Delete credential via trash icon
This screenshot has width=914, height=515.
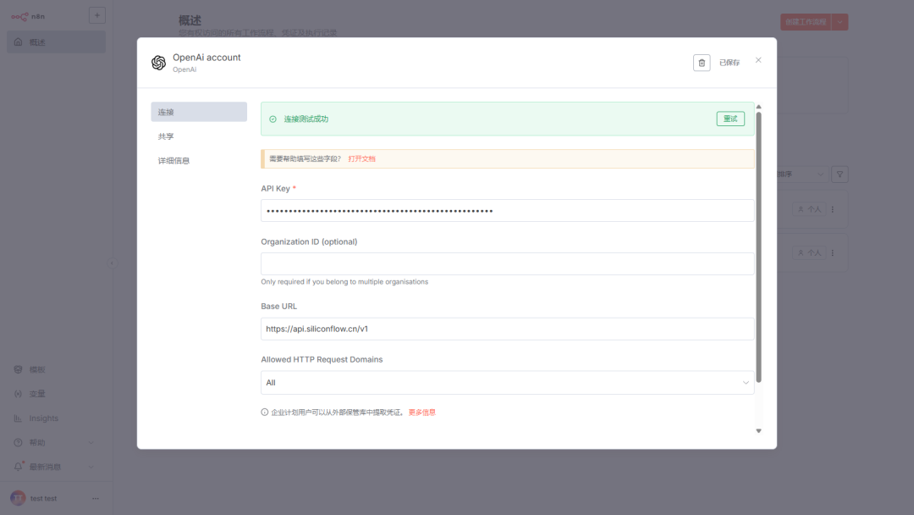[702, 63]
